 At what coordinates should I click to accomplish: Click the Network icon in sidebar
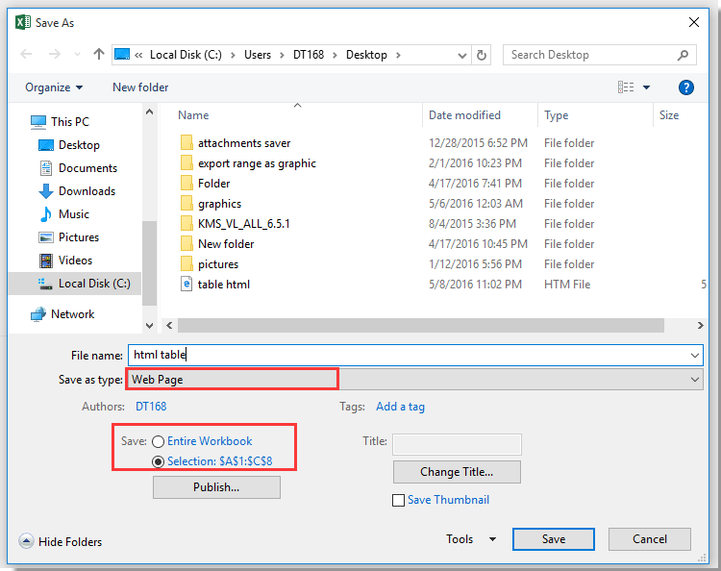[38, 314]
